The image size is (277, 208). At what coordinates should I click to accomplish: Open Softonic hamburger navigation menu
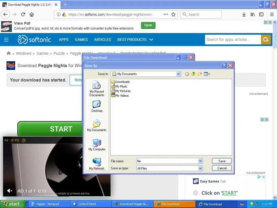coord(6,40)
